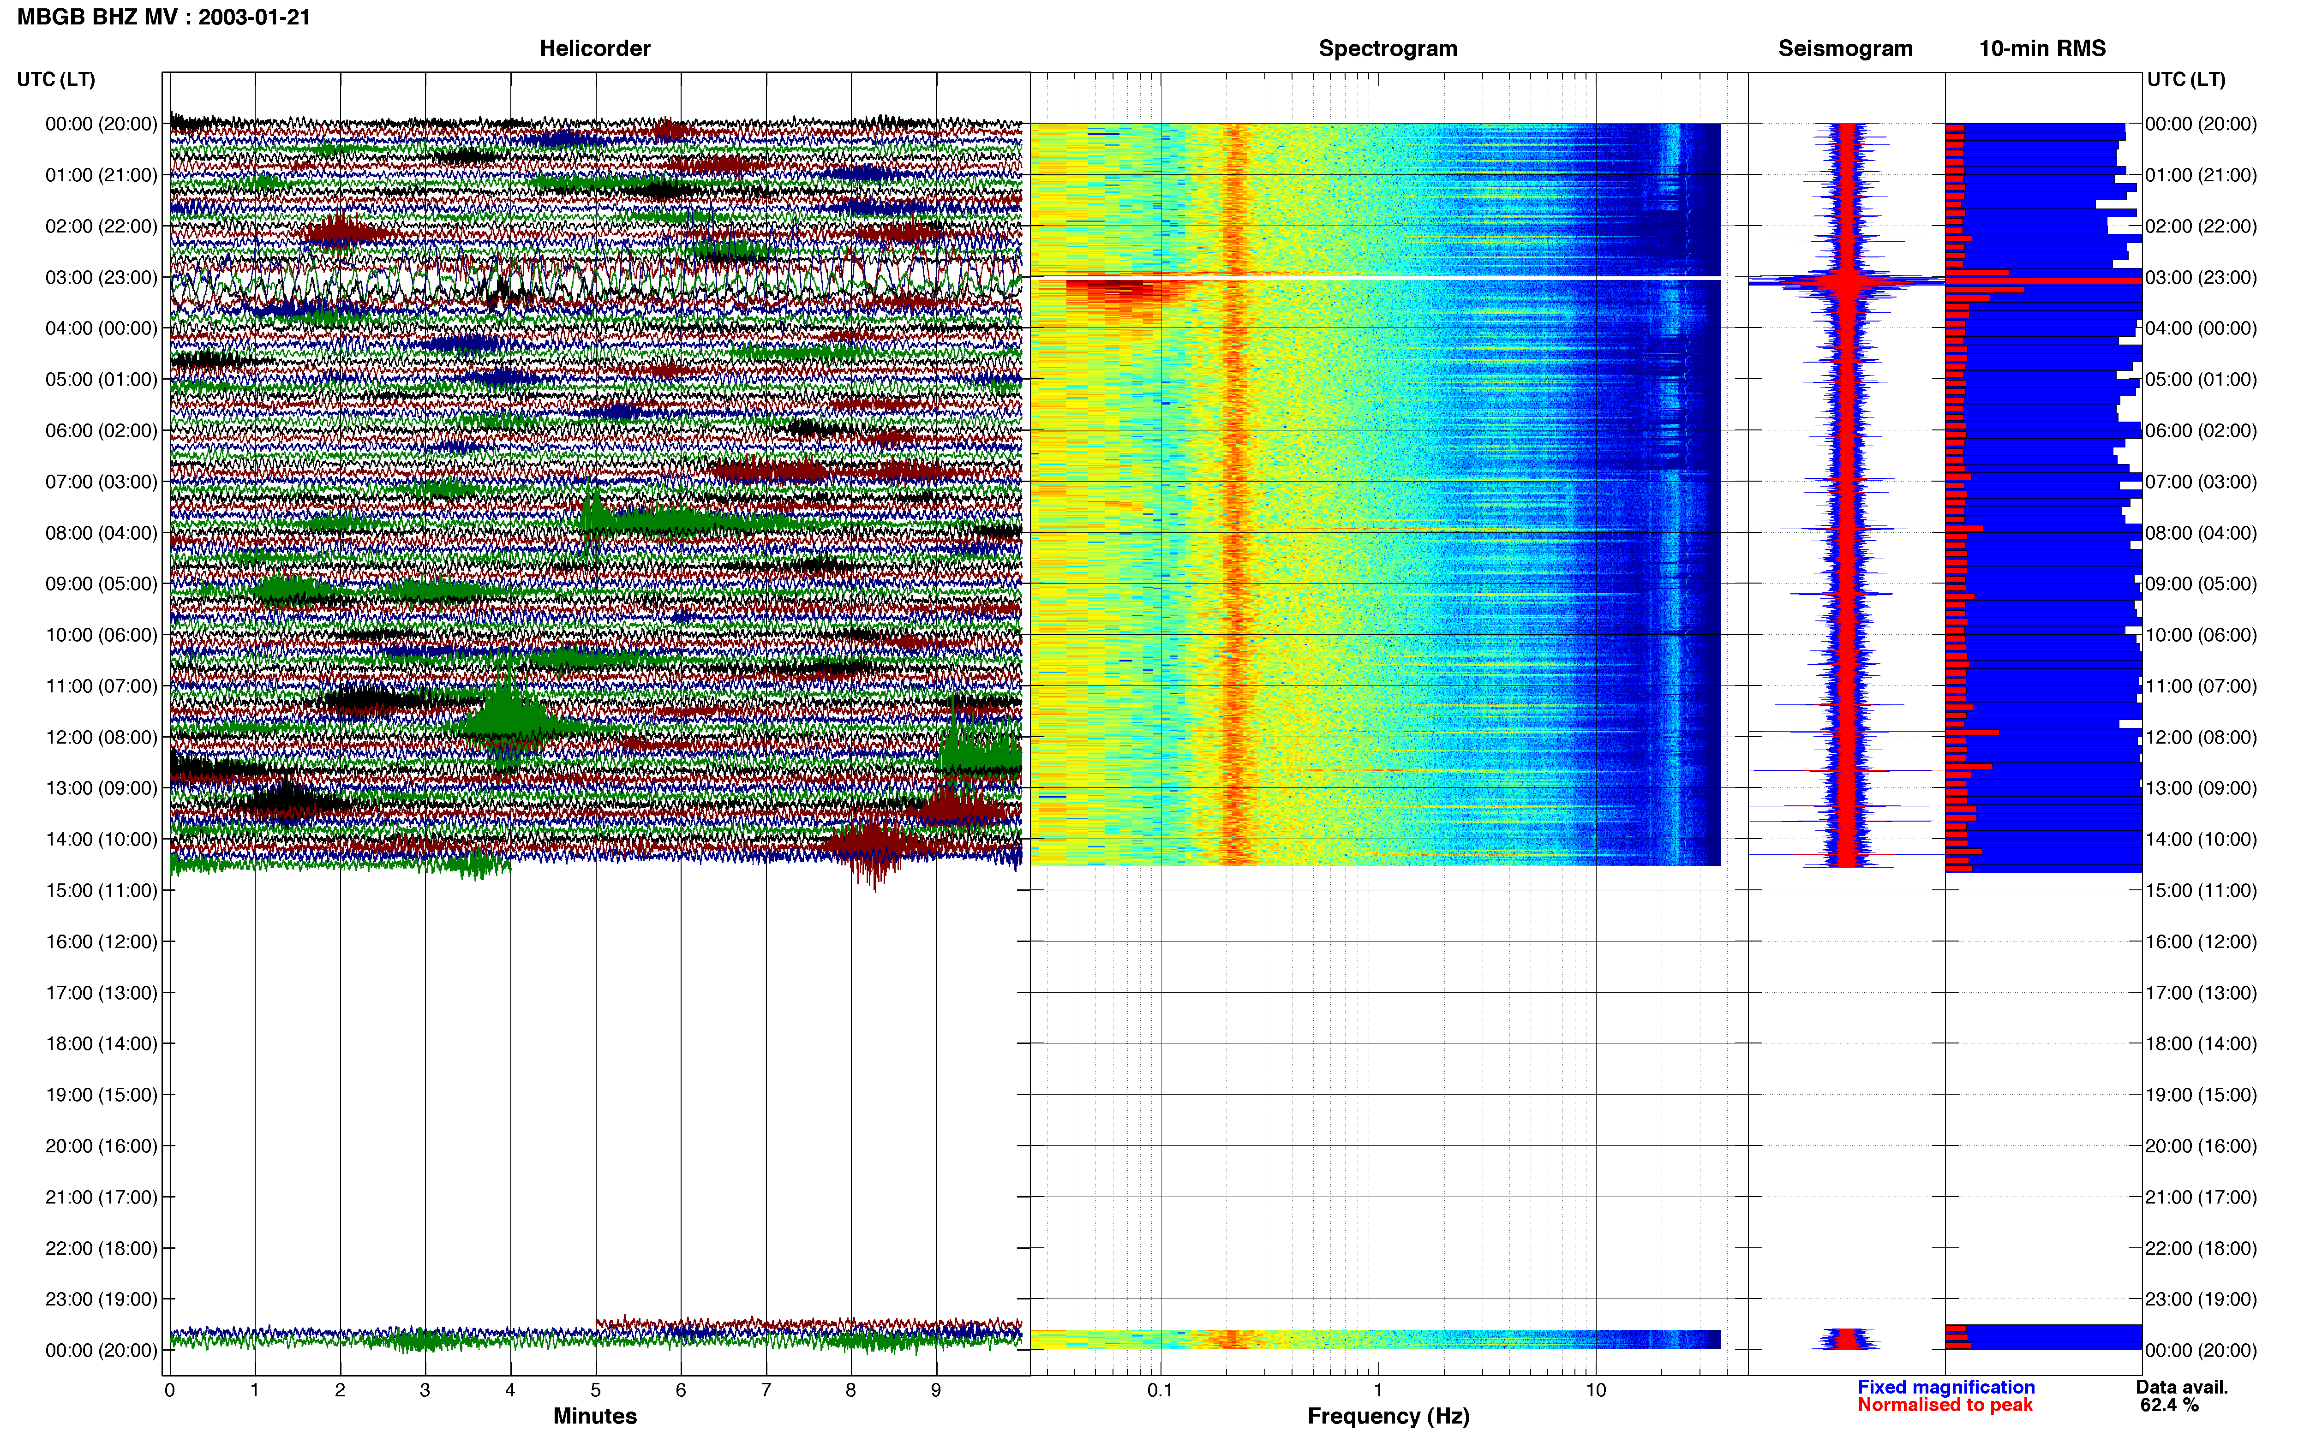
Task: Click the '62.4 %' availability value
Action: pyautogui.click(x=2169, y=1405)
